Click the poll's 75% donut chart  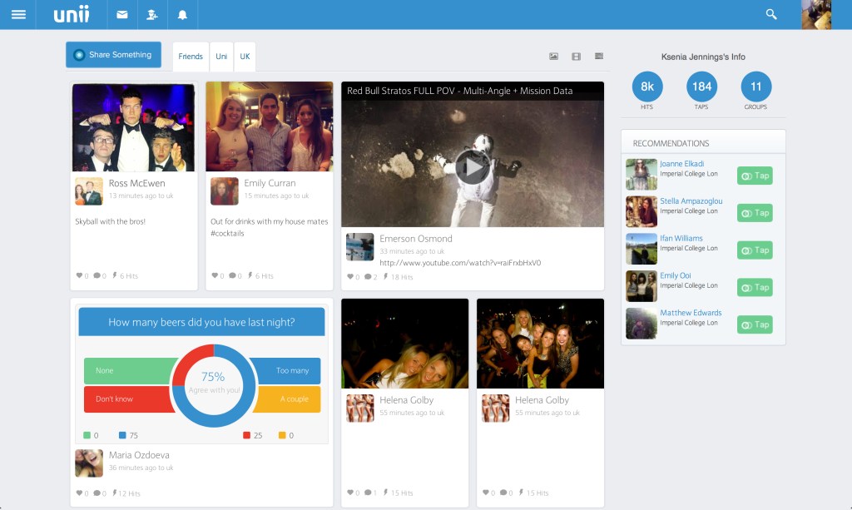[x=214, y=385]
